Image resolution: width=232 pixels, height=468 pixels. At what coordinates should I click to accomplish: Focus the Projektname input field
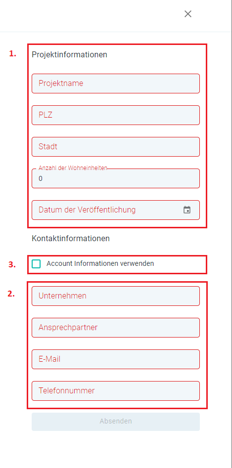[116, 84]
